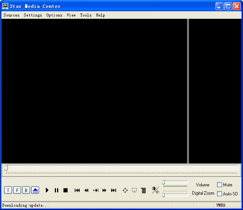The width and height of the screenshot is (243, 210).
Task: Open the Sources menu
Action: (12, 15)
